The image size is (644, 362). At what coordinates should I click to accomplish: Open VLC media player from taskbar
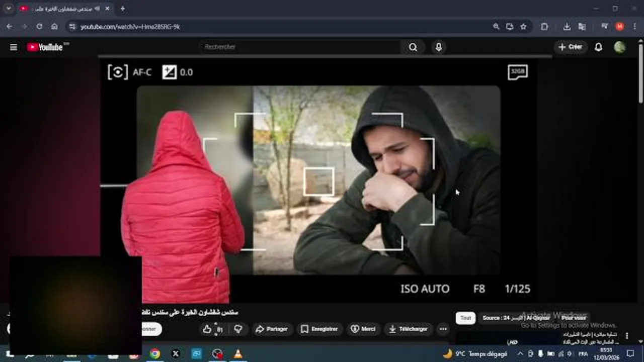coord(238,354)
